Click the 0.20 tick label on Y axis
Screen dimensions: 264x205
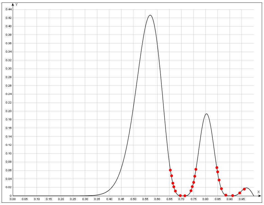pos(8,111)
